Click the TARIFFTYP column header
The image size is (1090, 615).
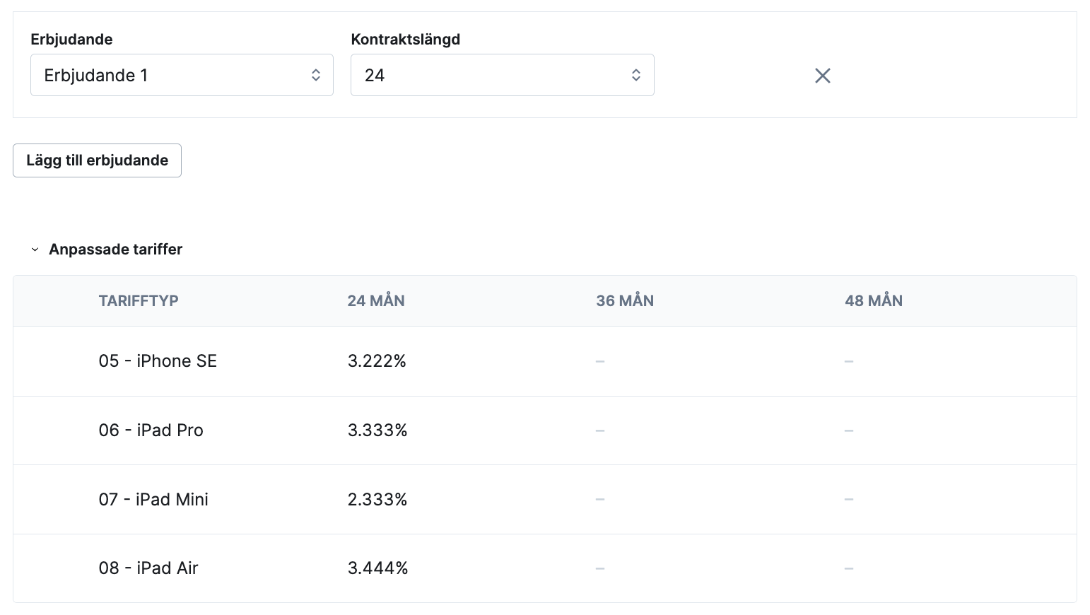pyautogui.click(x=139, y=300)
